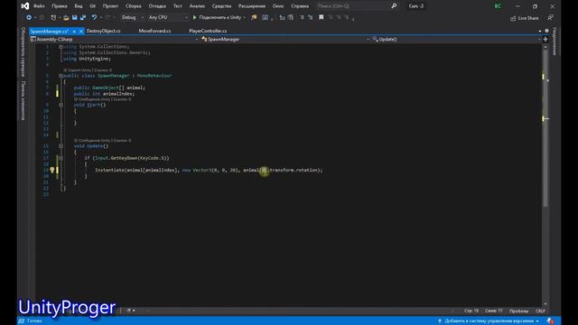
Task: Toggle bookmark with the bookmark icon
Action: point(322,17)
